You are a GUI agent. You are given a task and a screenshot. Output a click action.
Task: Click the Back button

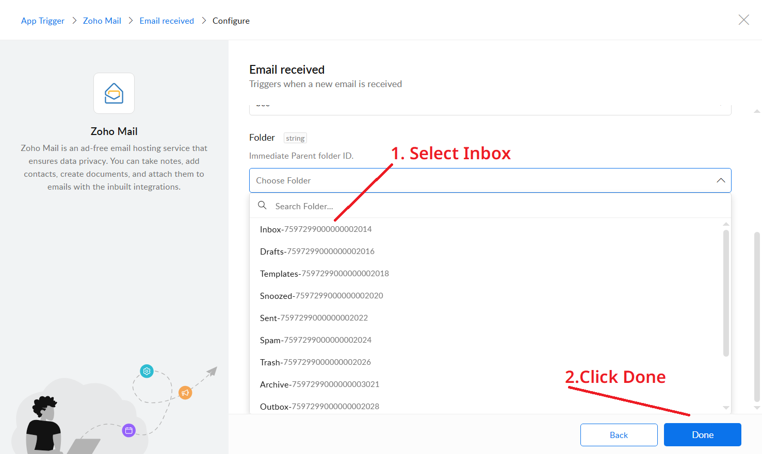619,435
